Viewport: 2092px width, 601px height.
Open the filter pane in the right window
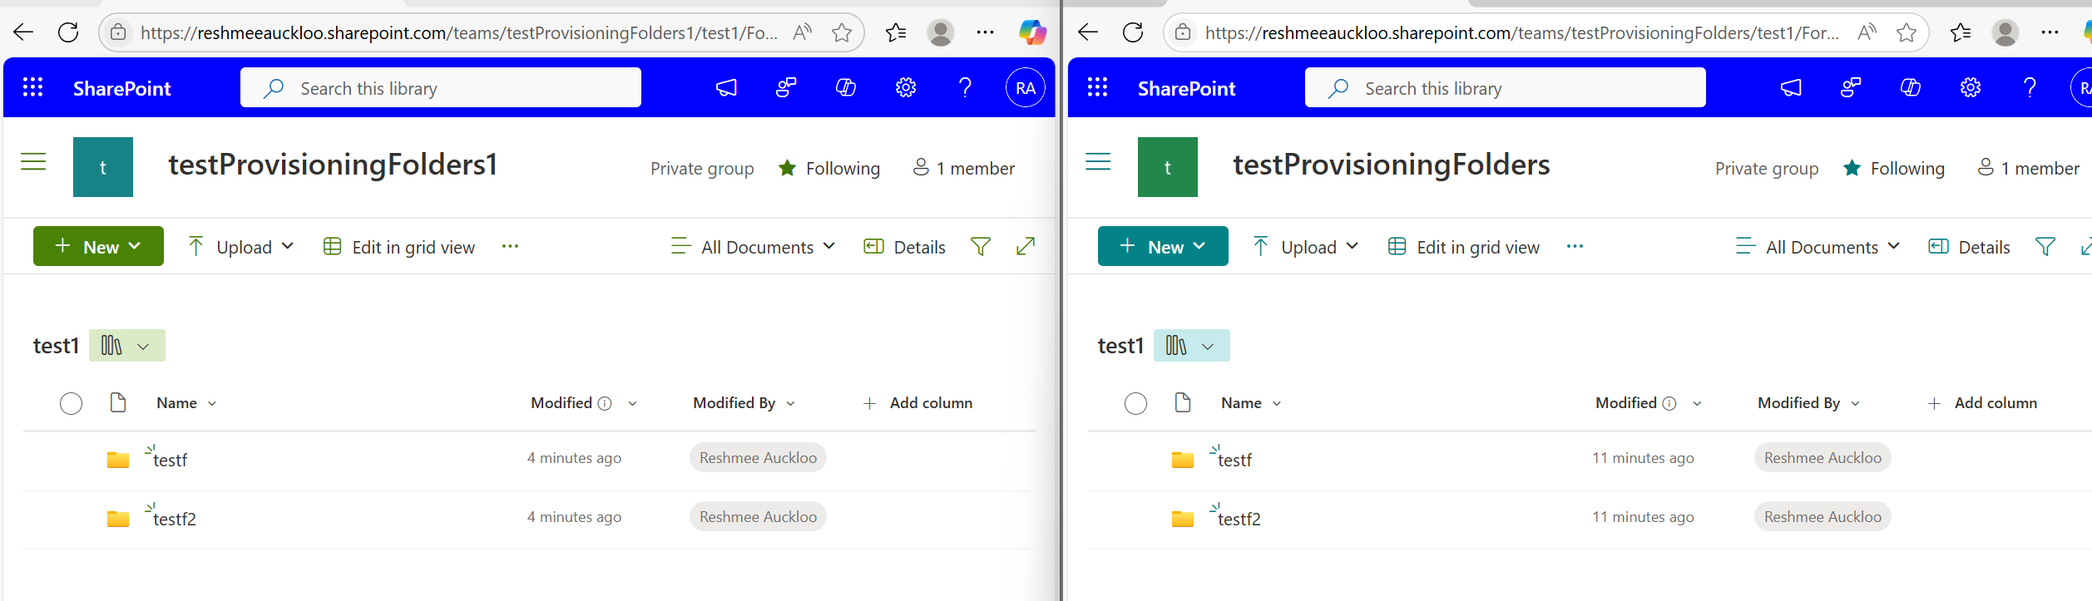point(2045,247)
